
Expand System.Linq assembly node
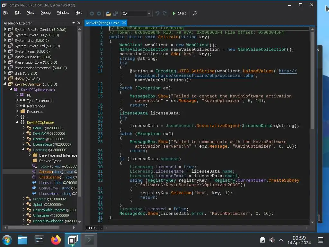5,40
